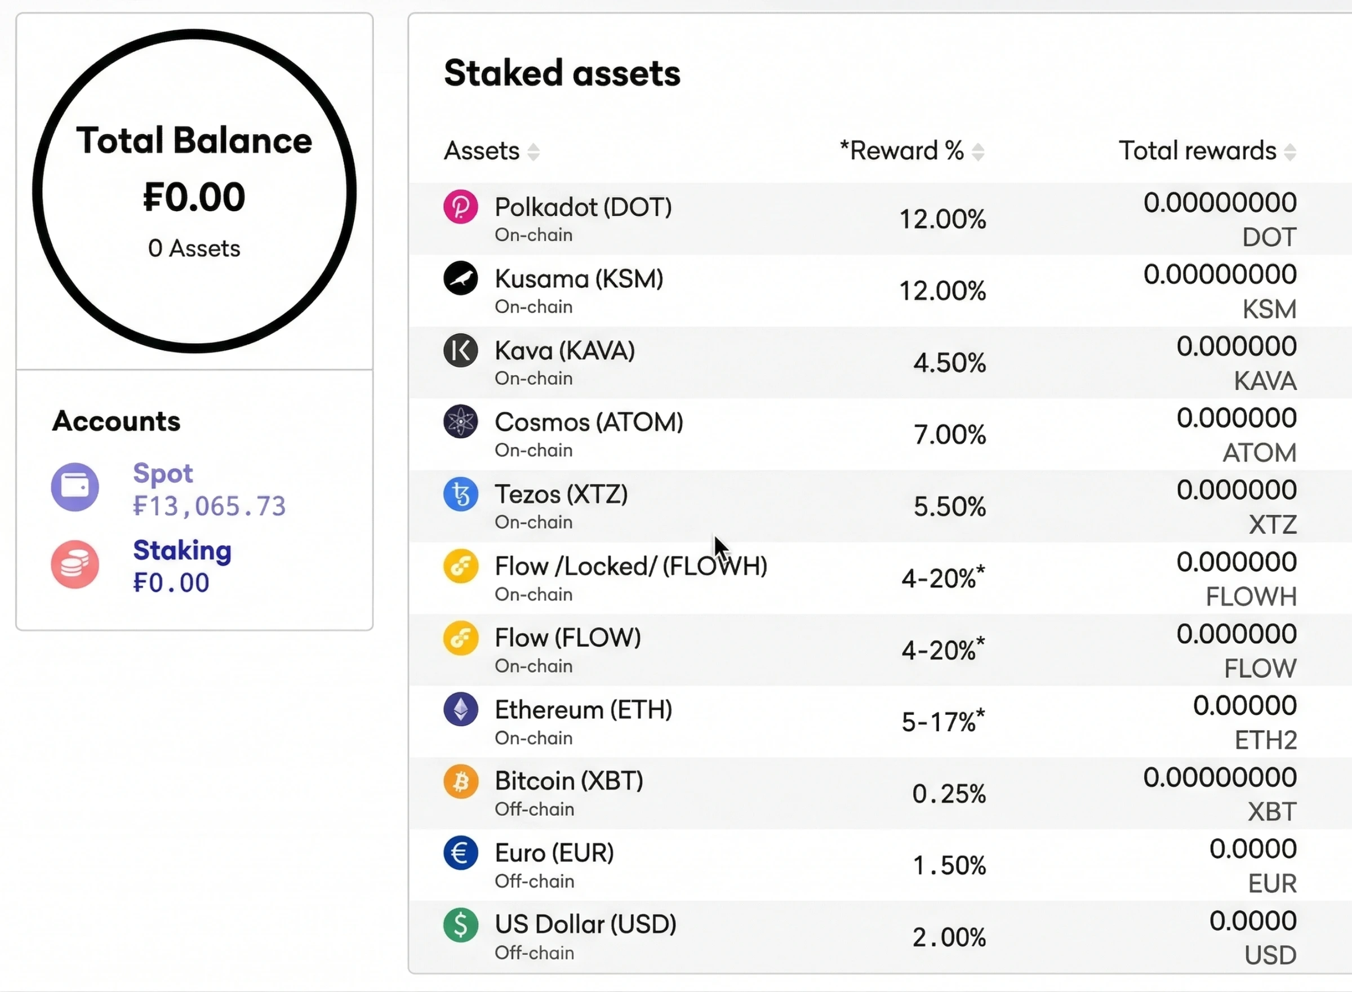The width and height of the screenshot is (1352, 992).
Task: Click the Euro (EUR) currency icon
Action: pos(460,853)
